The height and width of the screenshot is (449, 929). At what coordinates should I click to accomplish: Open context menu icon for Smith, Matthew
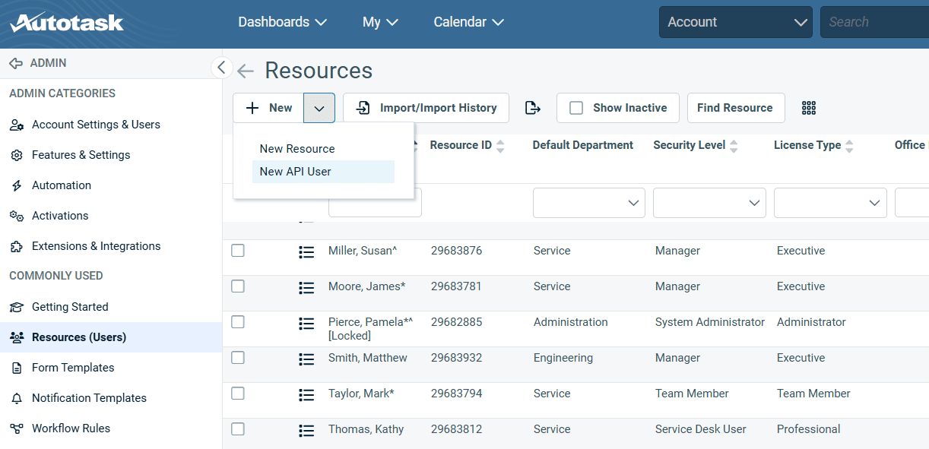pyautogui.click(x=306, y=359)
